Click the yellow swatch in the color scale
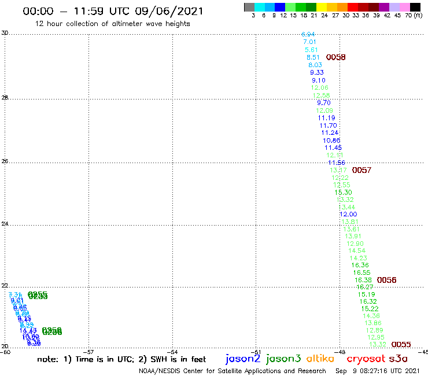This screenshot has height=376, width=428. pos(322,7)
